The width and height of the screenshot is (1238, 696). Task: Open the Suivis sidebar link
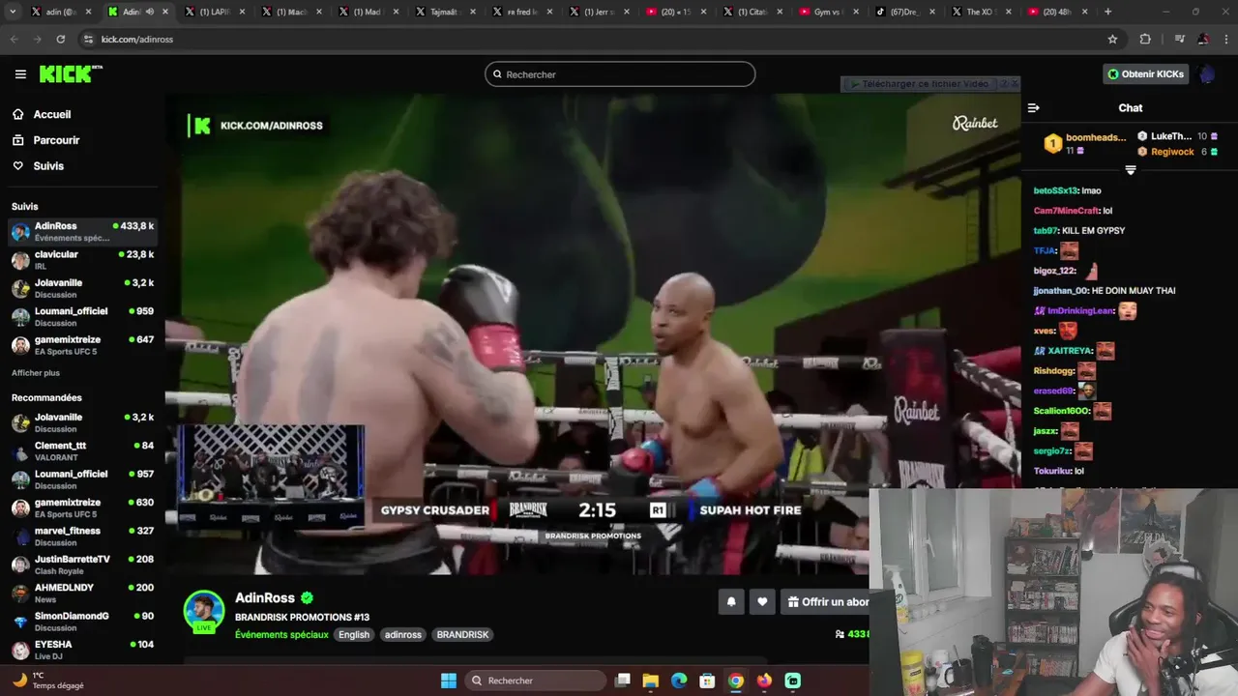click(x=48, y=166)
